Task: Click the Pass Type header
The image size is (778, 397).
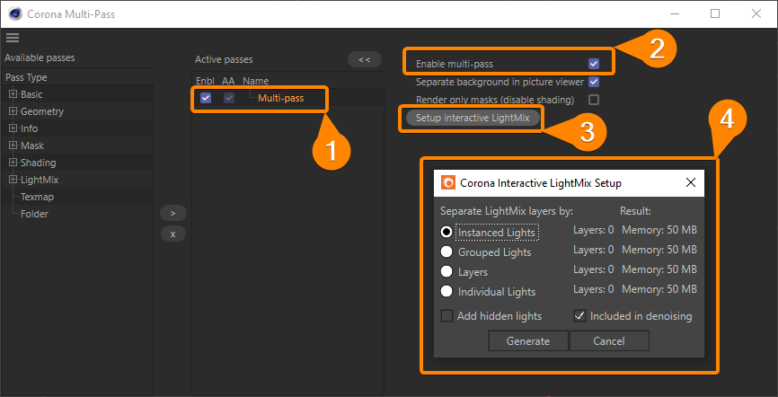Action: click(x=26, y=77)
